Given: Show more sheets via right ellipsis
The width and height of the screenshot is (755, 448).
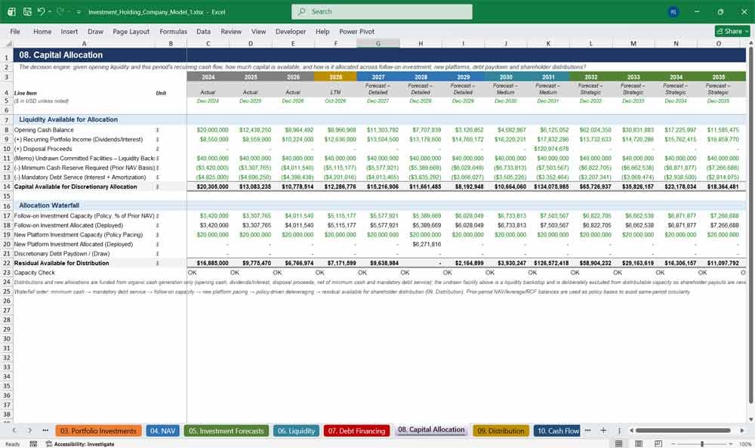Looking at the screenshot, I should pyautogui.click(x=587, y=430).
